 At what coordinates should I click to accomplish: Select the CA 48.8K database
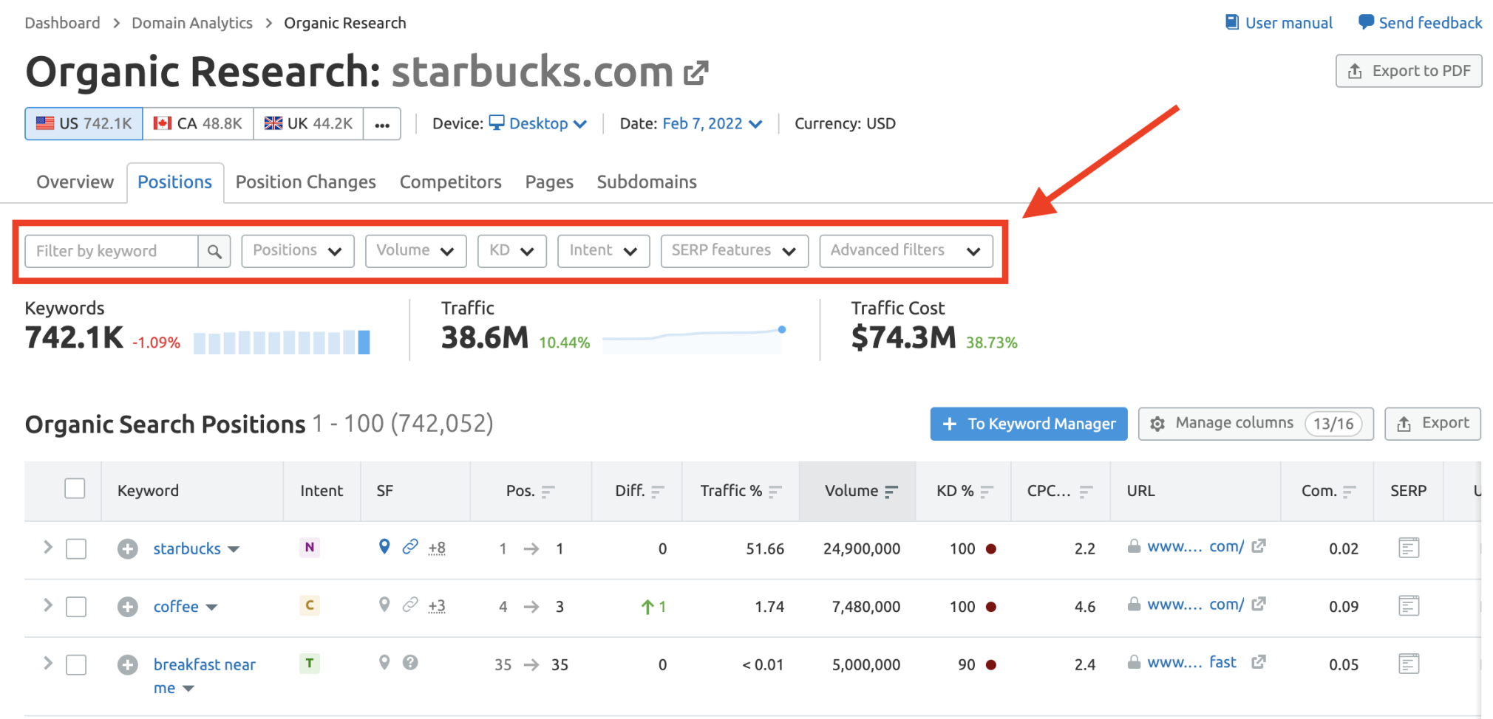coord(198,123)
